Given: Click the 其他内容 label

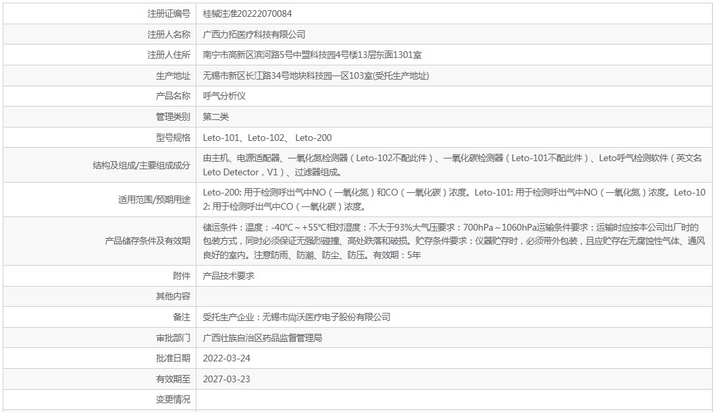Looking at the screenshot, I should point(173,296).
